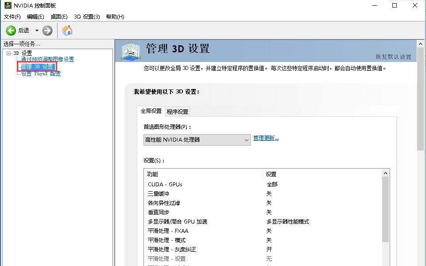Click the Forward navigation arrow
Image resolution: width=426 pixels, height=266 pixels.
pyautogui.click(x=46, y=31)
